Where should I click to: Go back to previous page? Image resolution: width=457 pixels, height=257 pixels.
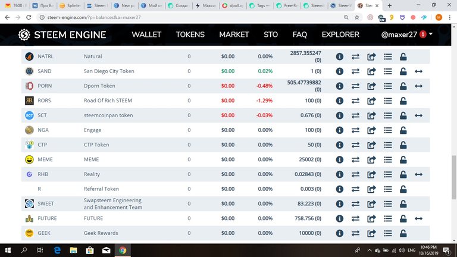7,17
